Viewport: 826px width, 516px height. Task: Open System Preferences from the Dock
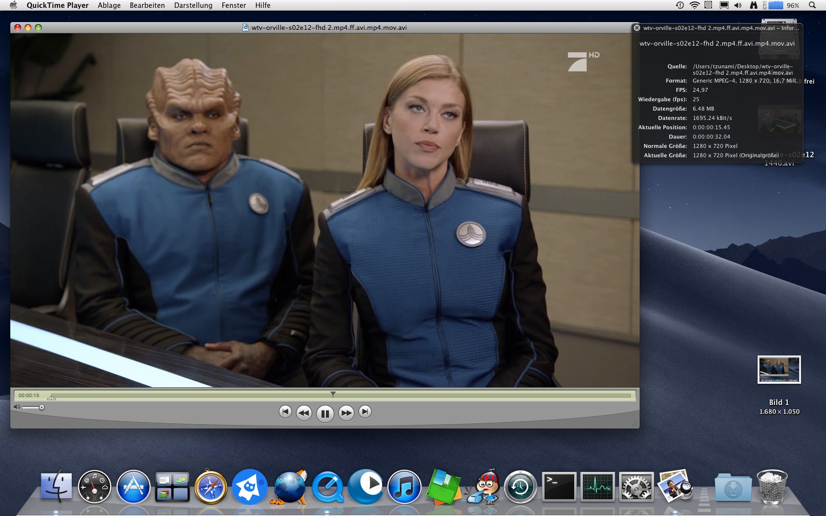tap(636, 487)
